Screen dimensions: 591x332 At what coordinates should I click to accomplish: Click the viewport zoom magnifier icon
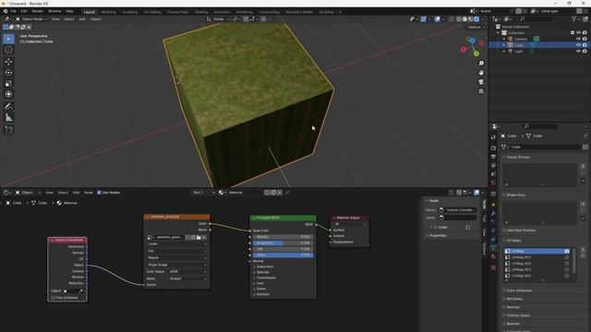pyautogui.click(x=481, y=64)
